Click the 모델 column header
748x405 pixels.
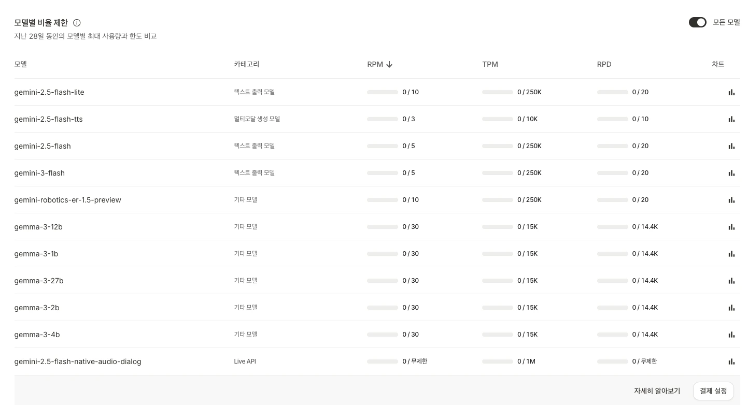[x=21, y=64]
